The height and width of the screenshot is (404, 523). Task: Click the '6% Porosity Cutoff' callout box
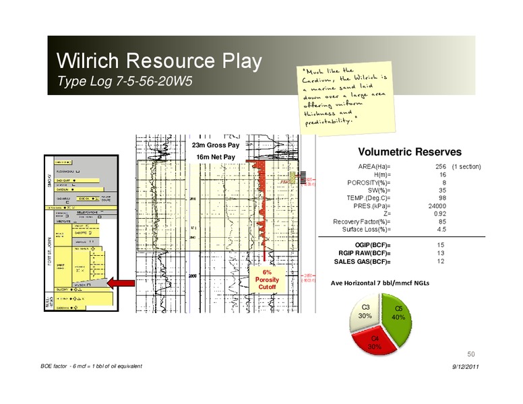pyautogui.click(x=267, y=279)
